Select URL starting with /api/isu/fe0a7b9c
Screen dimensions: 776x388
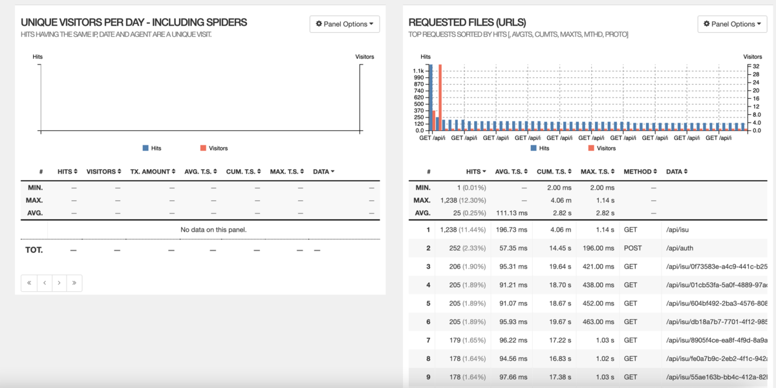coord(717,358)
